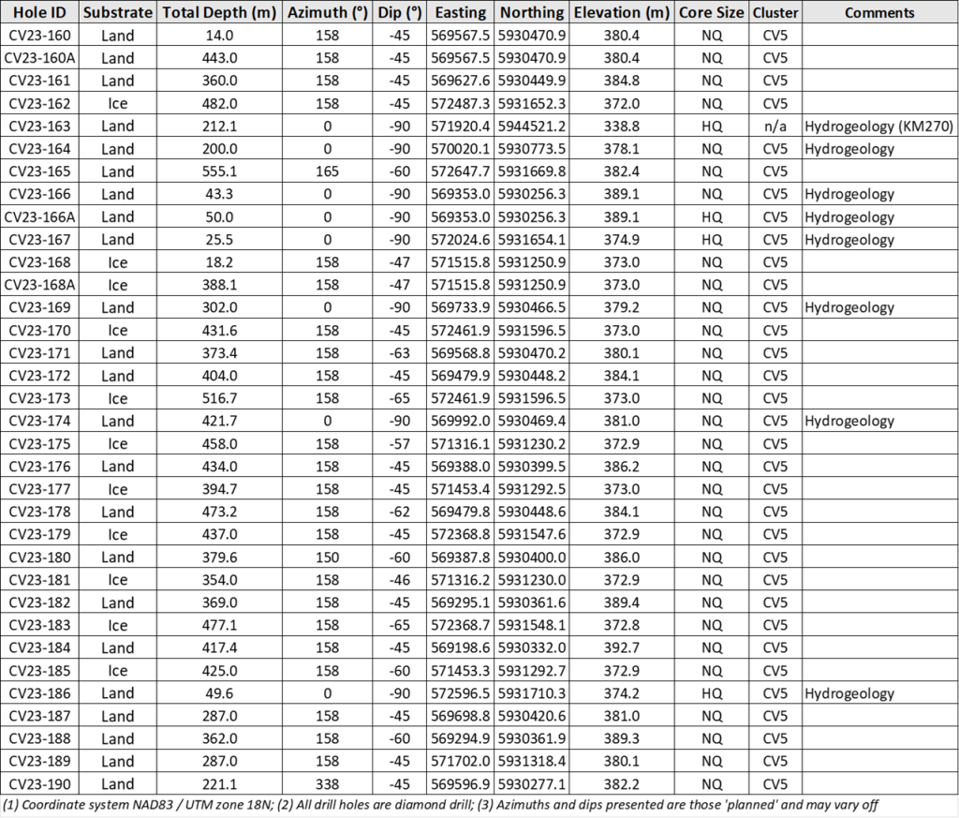Select hole ID CV23-179
This screenshot has width=959, height=818.
[x=39, y=534]
